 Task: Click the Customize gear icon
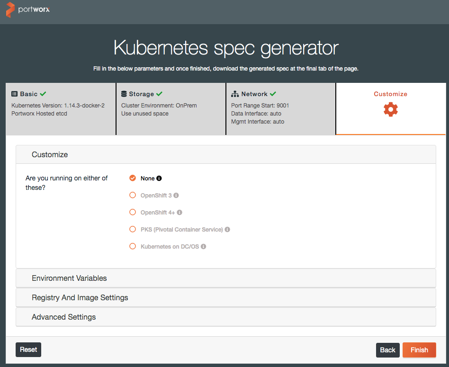[391, 109]
